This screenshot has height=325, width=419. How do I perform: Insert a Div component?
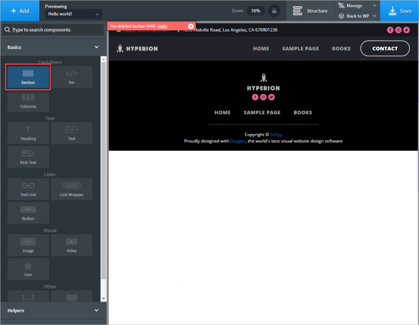point(72,77)
